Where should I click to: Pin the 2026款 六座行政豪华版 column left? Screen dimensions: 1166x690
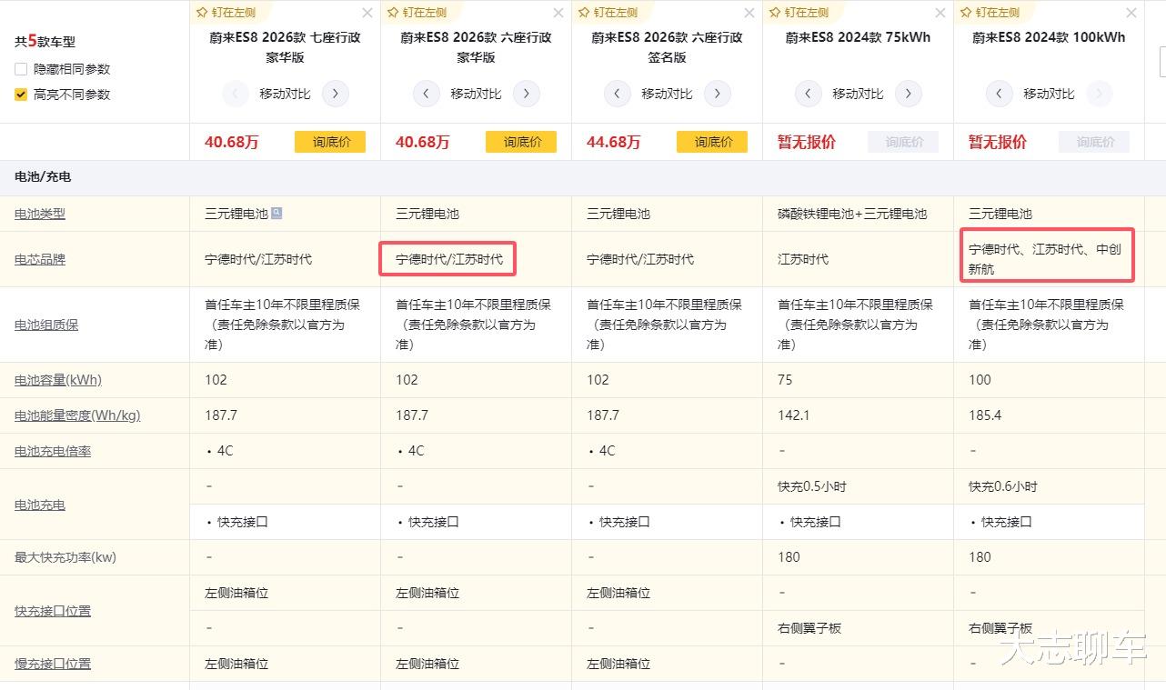(418, 13)
